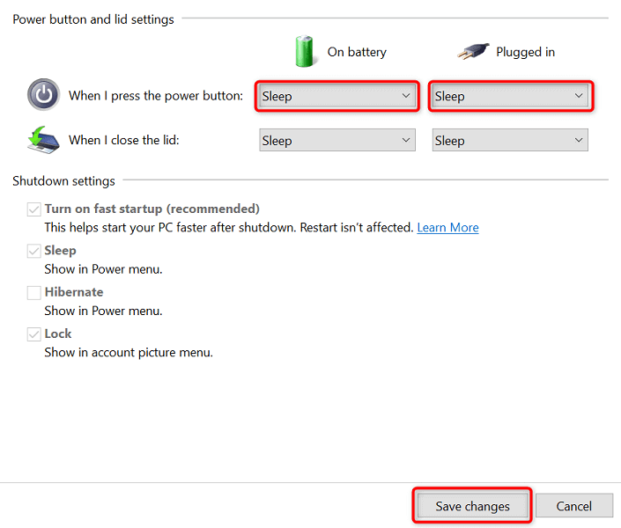Toggle the Lock account picture checkbox

point(34,334)
